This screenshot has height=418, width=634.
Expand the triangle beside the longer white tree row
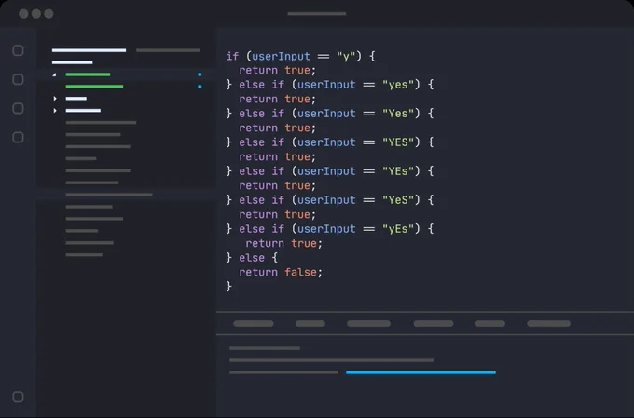[x=55, y=110]
